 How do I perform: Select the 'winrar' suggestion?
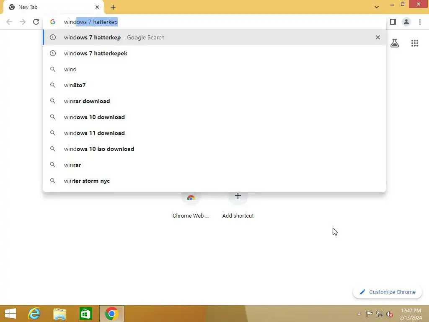214,165
